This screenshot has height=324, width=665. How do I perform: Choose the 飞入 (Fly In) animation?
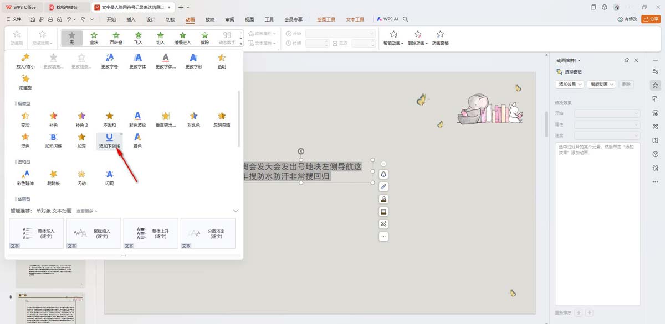pyautogui.click(x=138, y=38)
